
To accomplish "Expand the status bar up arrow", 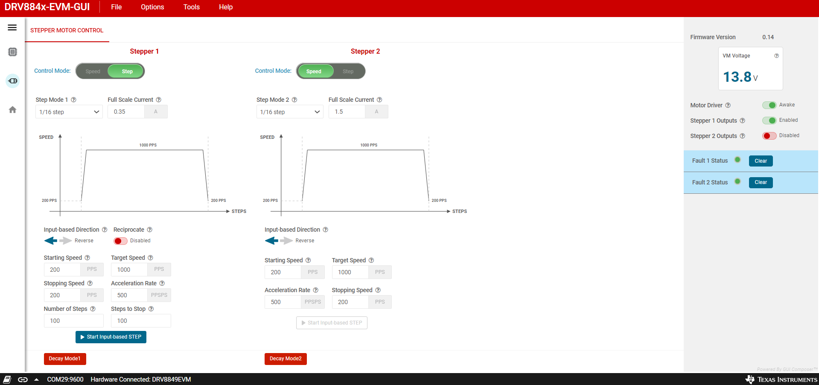I will [37, 379].
